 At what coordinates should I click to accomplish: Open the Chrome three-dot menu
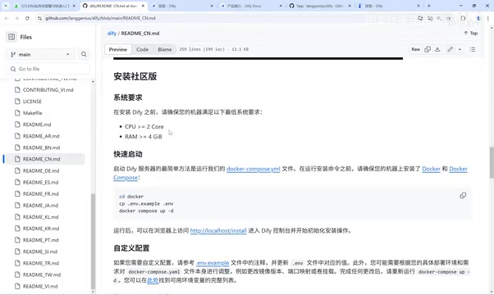[x=488, y=18]
